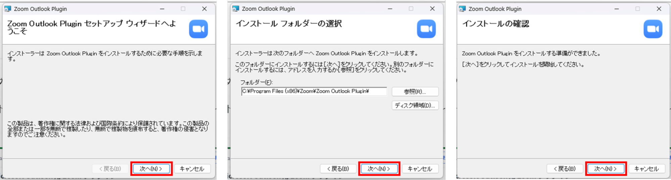This screenshot has height=180, width=671.
Task: Open the Browse (参照) folder dialog
Action: click(x=415, y=91)
